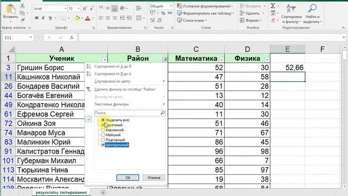Click the Найти и выделить magnifier icon
Screen dimensions: 348x196
tap(312, 9)
